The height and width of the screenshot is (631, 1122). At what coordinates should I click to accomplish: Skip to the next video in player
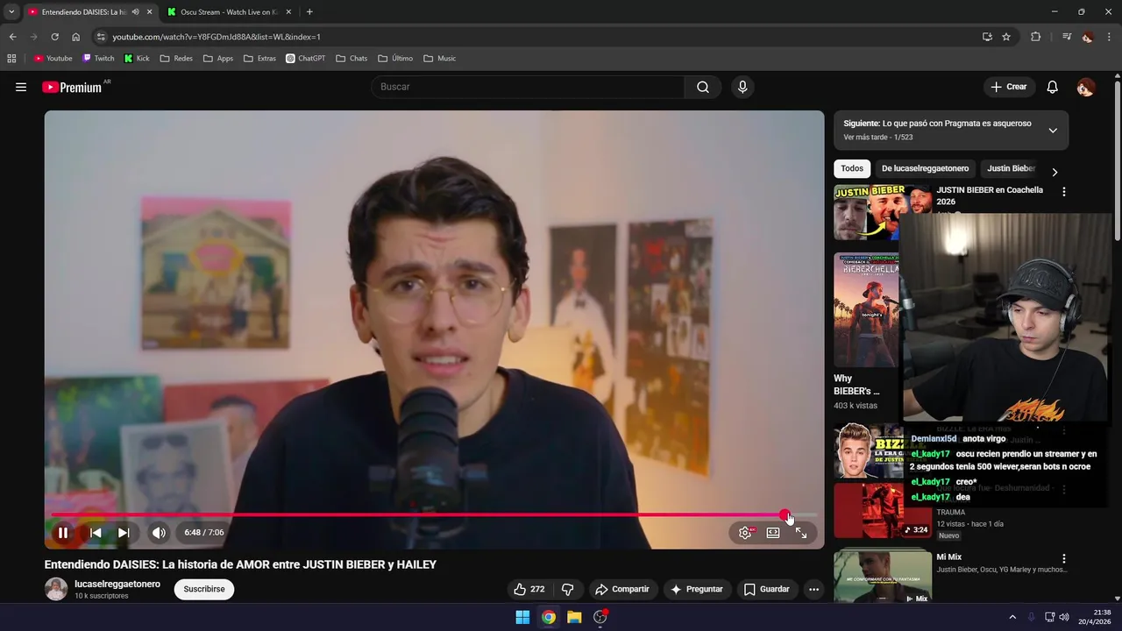pyautogui.click(x=124, y=532)
